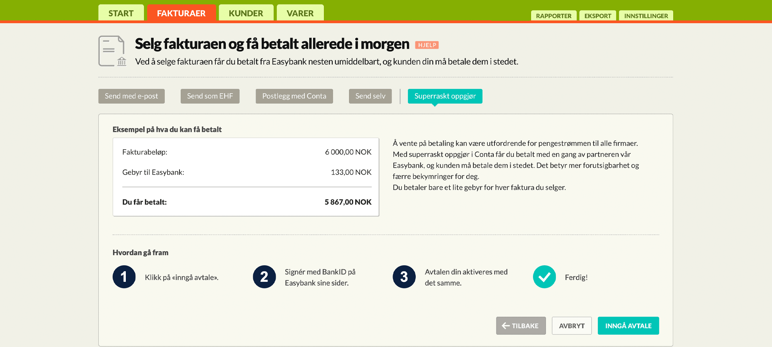Choose the Send som EHF option
Viewport: 772px width, 347px height.
[210, 96]
